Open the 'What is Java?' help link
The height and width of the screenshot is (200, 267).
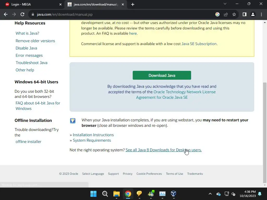tap(27, 33)
